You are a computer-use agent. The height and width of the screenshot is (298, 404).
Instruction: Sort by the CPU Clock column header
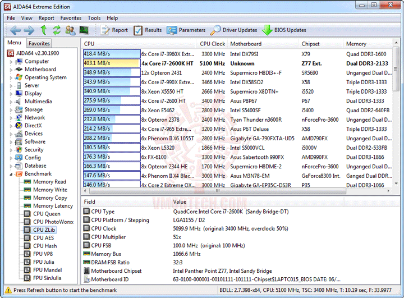coord(212,44)
